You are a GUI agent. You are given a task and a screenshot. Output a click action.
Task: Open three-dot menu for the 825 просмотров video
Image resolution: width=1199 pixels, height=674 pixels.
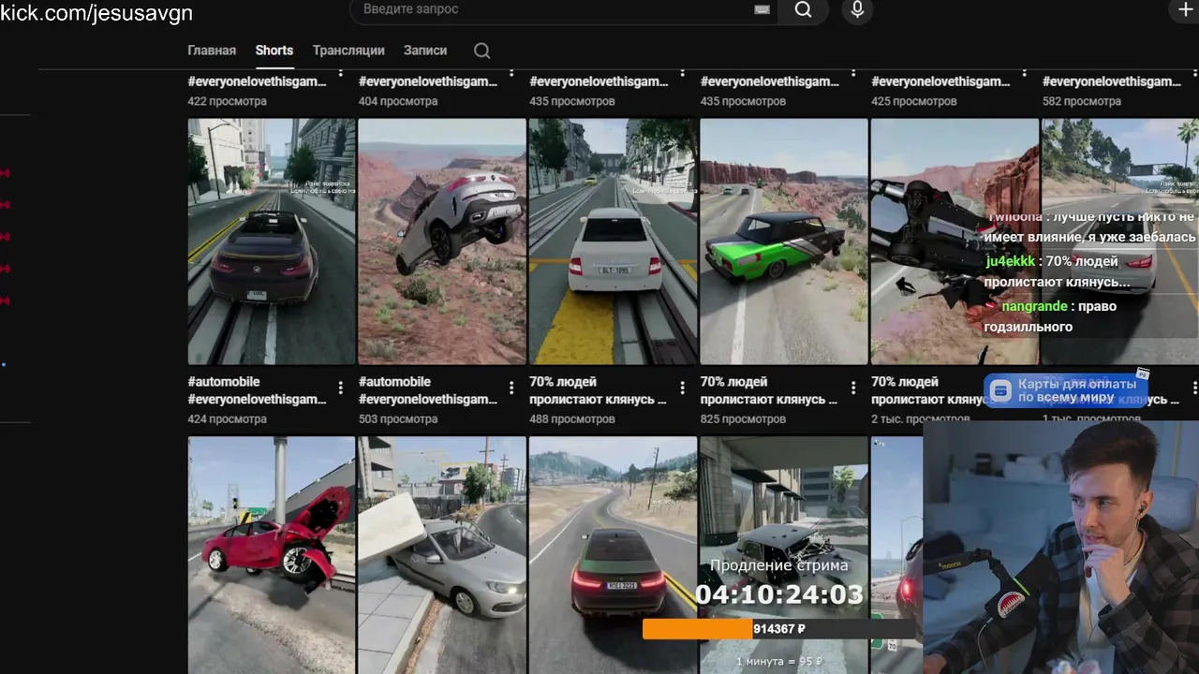[x=852, y=388]
